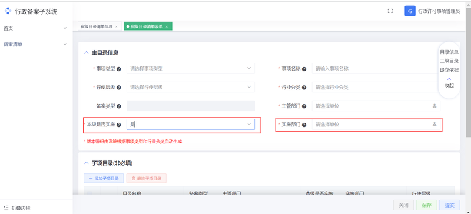The image size is (471, 214).
Task: Open the 本级是否实施 dropdown
Action: coord(190,124)
